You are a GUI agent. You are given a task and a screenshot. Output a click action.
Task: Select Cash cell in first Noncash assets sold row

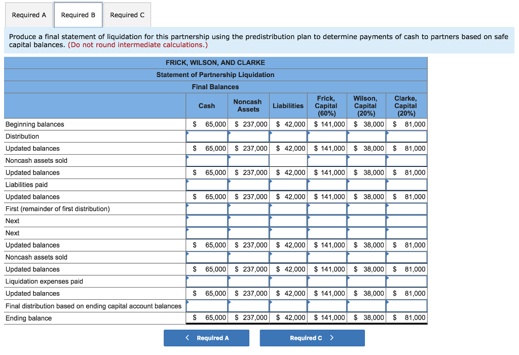coord(207,161)
